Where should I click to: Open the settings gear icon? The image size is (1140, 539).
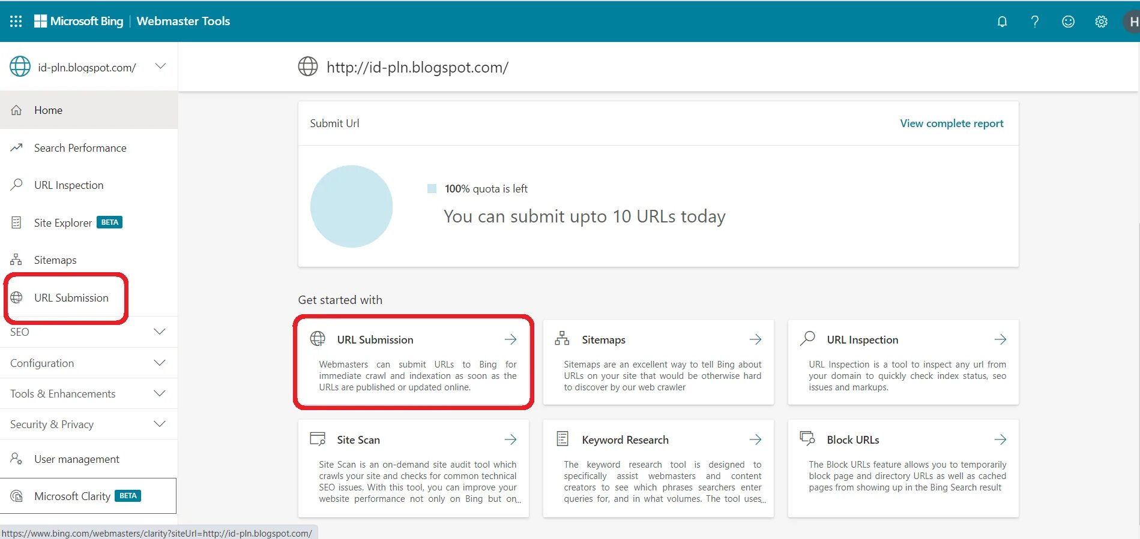click(x=1101, y=22)
